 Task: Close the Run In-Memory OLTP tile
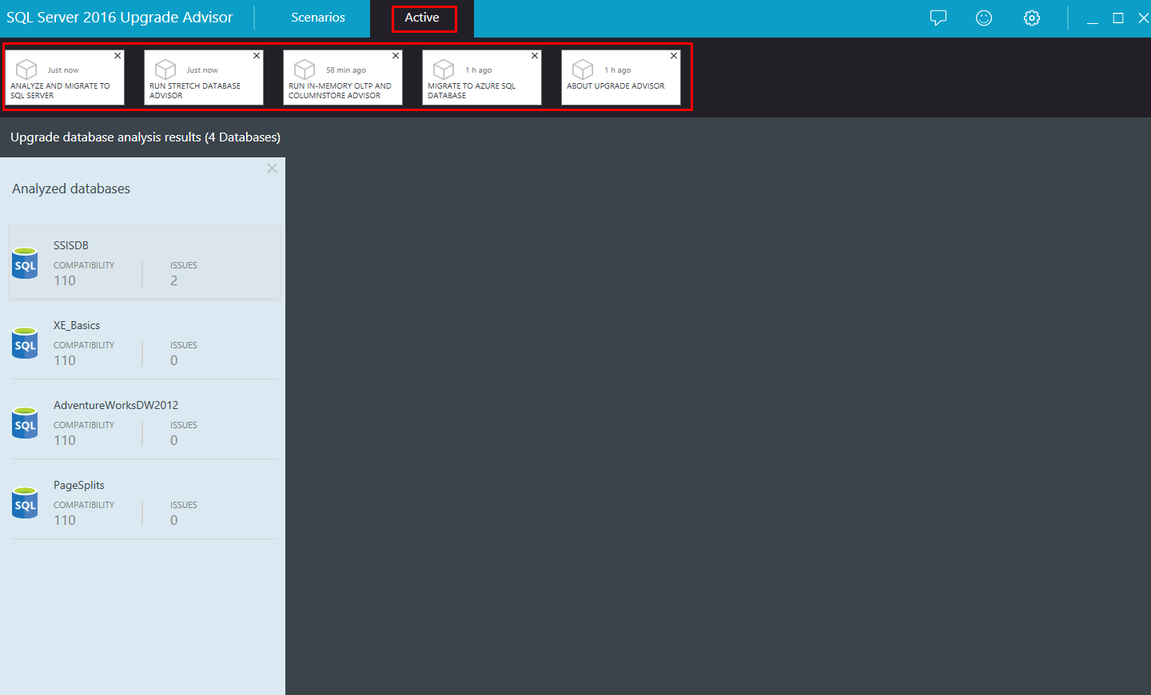(x=396, y=56)
